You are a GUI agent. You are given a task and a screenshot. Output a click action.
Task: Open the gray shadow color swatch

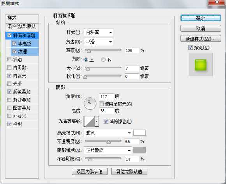point(139,150)
